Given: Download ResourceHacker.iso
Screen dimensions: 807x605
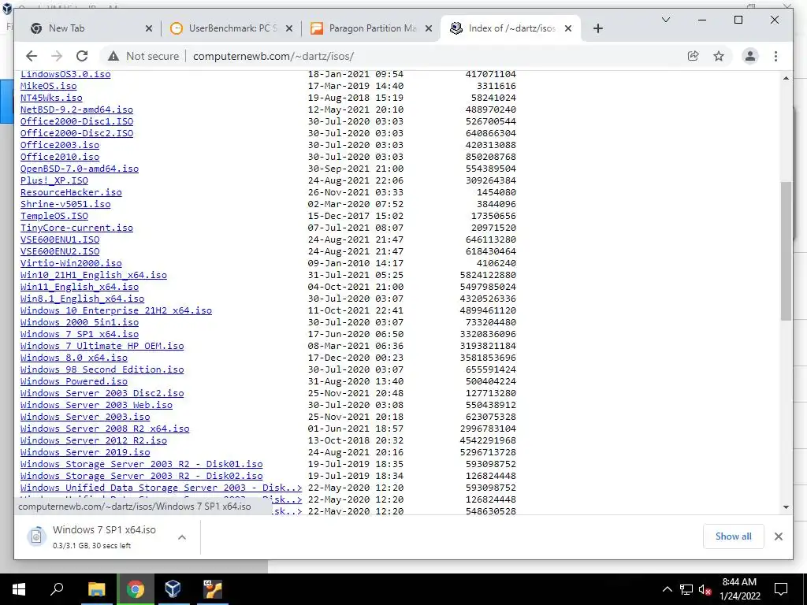Looking at the screenshot, I should coord(71,192).
